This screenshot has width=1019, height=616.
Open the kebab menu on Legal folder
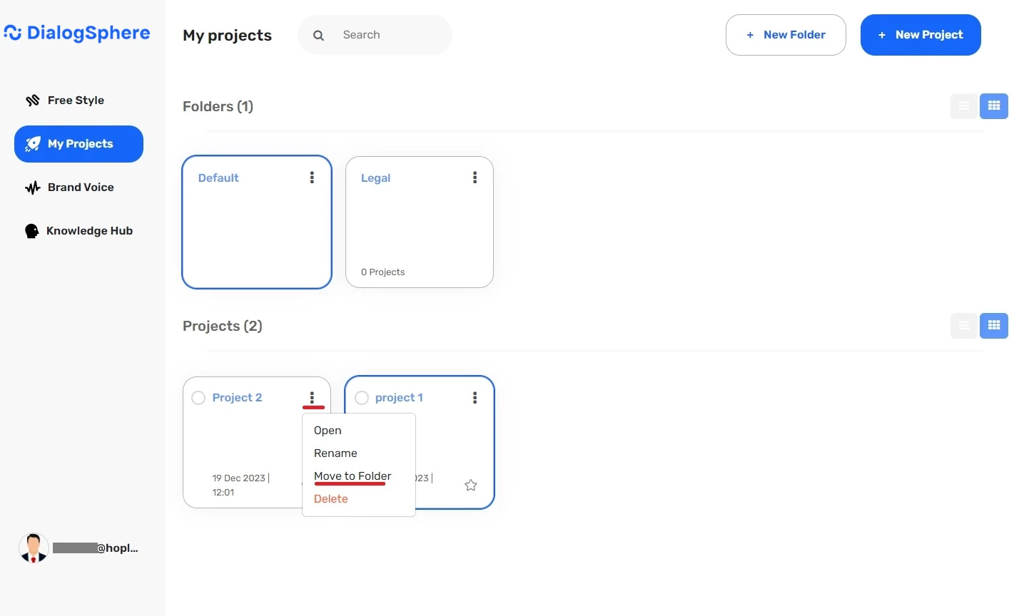pyautogui.click(x=475, y=177)
